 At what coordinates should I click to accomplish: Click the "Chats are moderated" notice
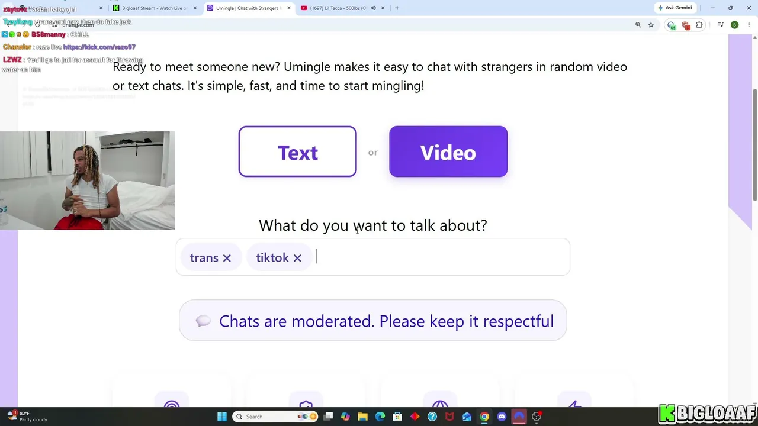coord(373,321)
